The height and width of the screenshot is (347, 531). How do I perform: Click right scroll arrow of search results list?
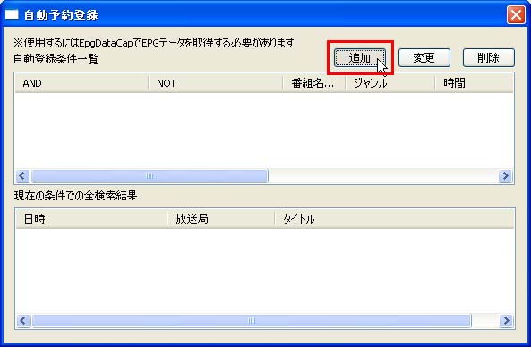pyautogui.click(x=506, y=321)
